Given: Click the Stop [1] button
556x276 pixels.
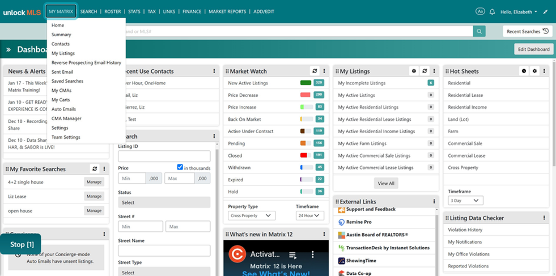Looking at the screenshot, I should pyautogui.click(x=20, y=244).
